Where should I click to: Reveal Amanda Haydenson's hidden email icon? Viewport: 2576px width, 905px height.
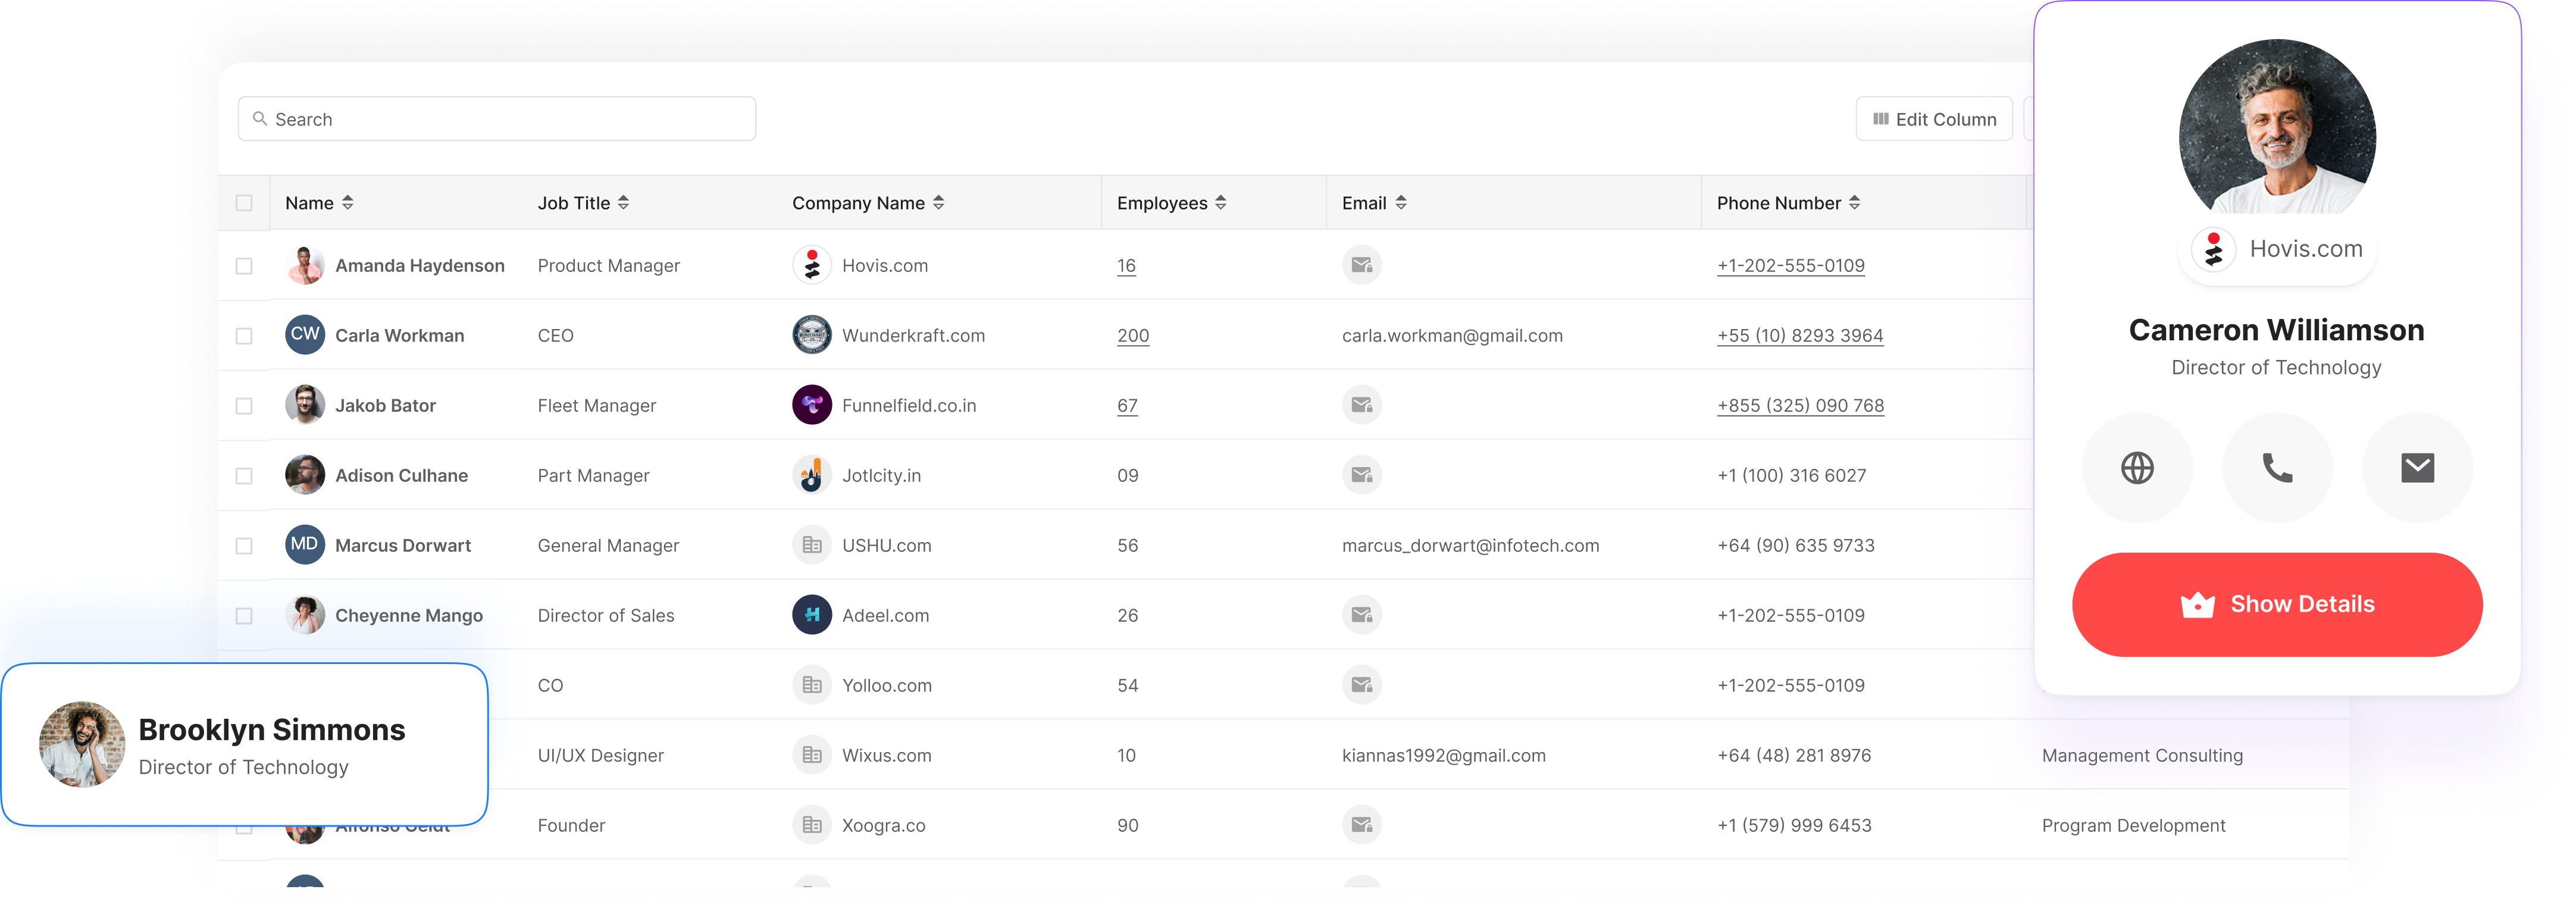point(1361,265)
